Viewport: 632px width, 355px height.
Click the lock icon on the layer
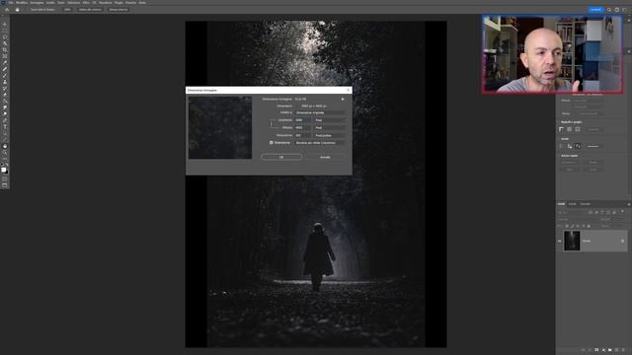click(x=622, y=241)
